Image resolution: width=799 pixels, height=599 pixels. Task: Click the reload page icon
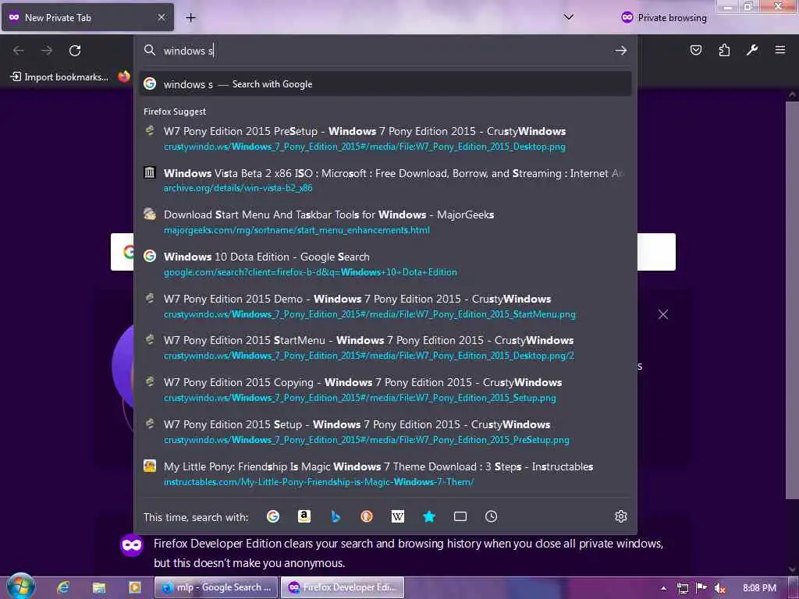pos(75,51)
